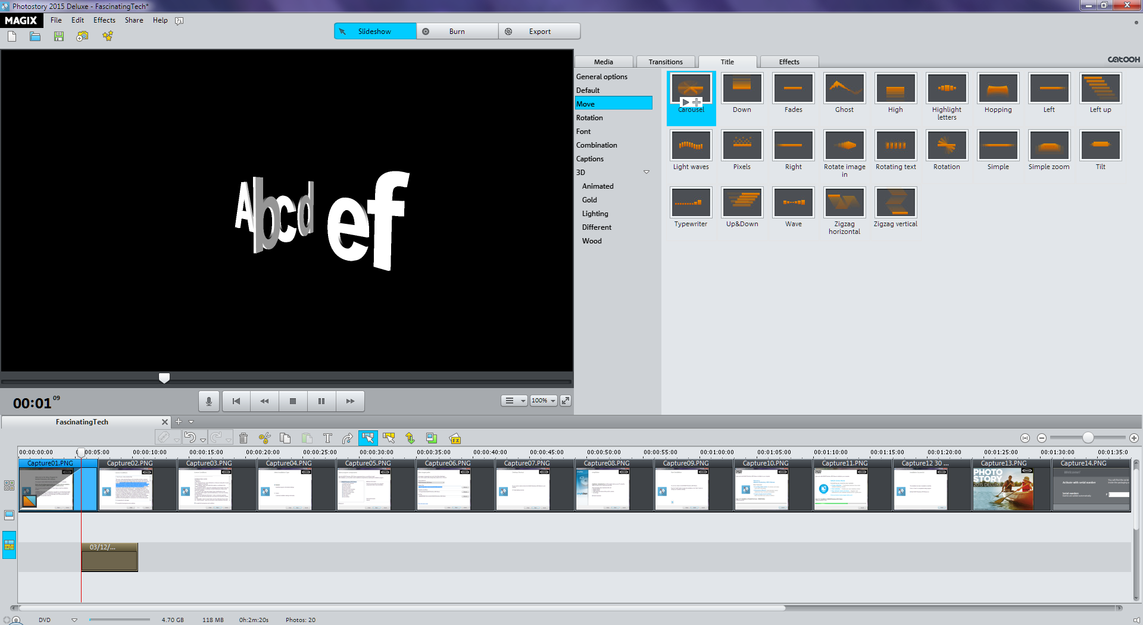Pause the slideshow preview
Image resolution: width=1143 pixels, height=625 pixels.
[x=321, y=401]
